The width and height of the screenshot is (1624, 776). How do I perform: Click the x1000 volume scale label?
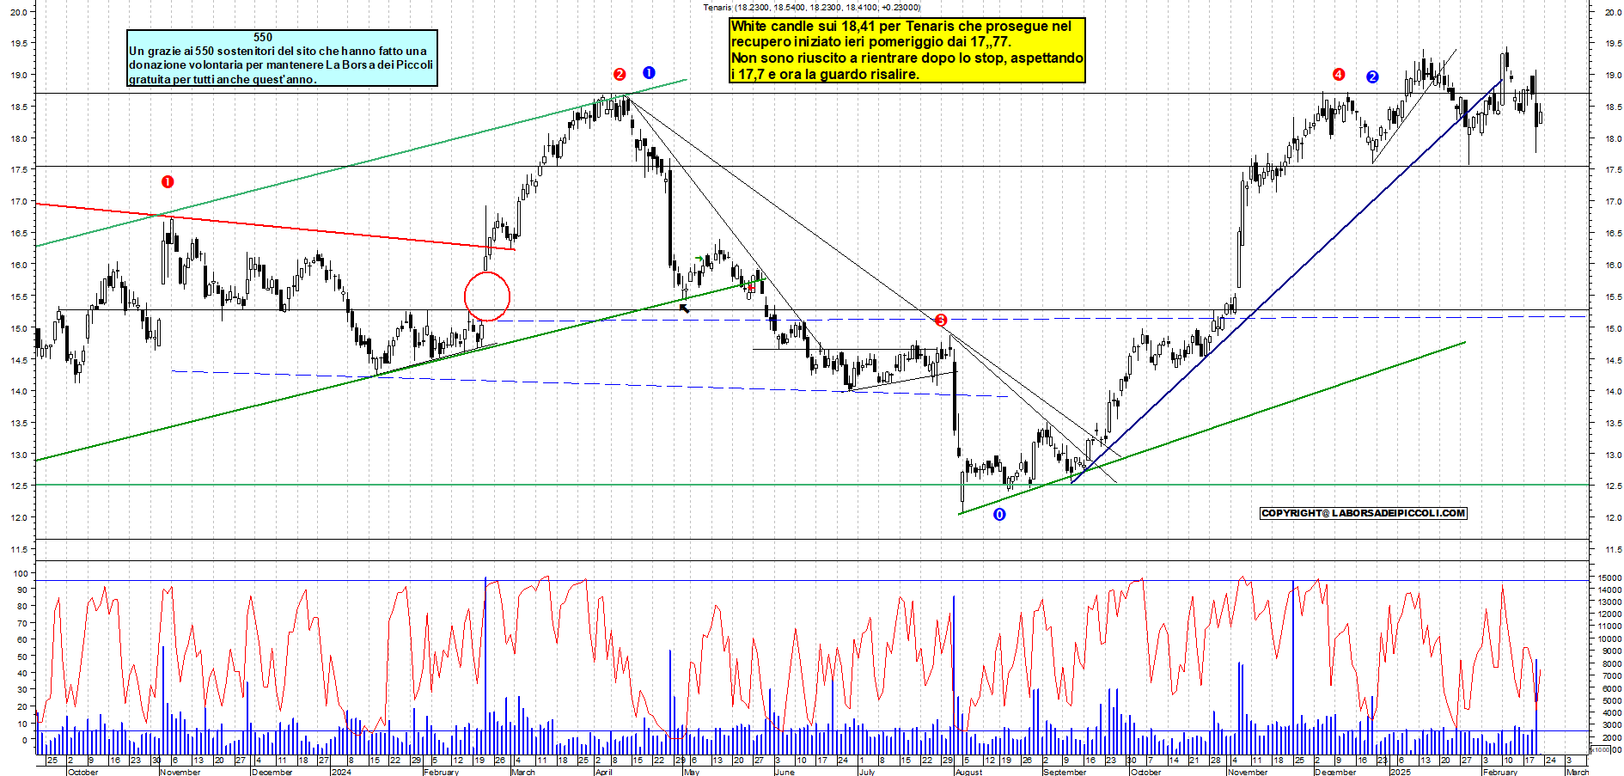(x=1601, y=749)
